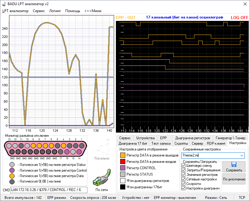
Task: Open the 'Логинг' menu
Action: tap(55, 11)
